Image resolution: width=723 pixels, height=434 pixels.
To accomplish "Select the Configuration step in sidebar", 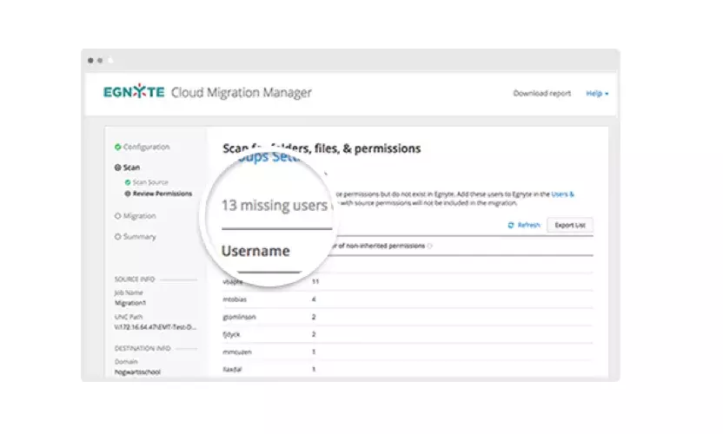I will click(x=142, y=147).
